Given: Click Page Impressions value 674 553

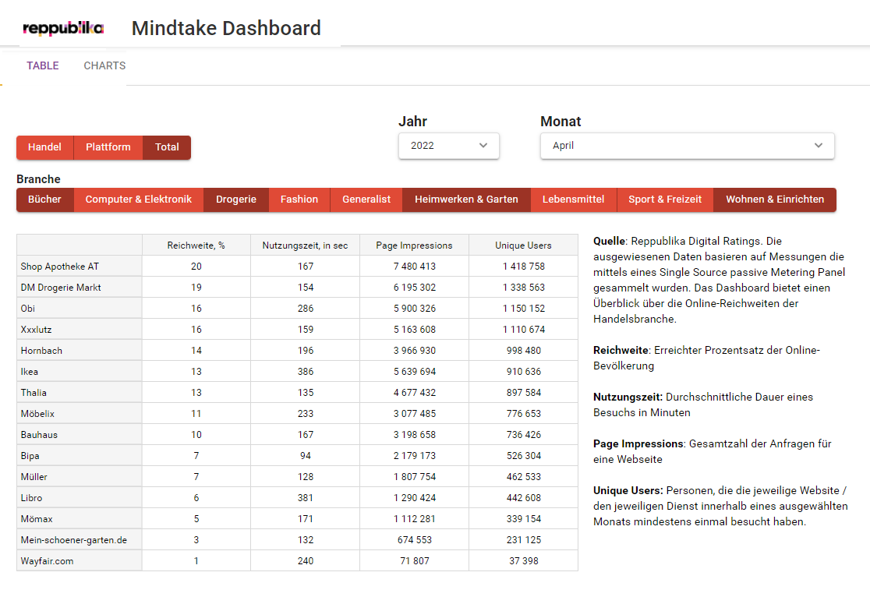Looking at the screenshot, I should [x=415, y=540].
